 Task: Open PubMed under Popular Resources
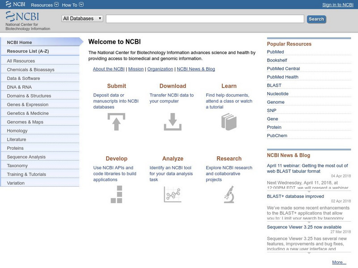point(277,52)
